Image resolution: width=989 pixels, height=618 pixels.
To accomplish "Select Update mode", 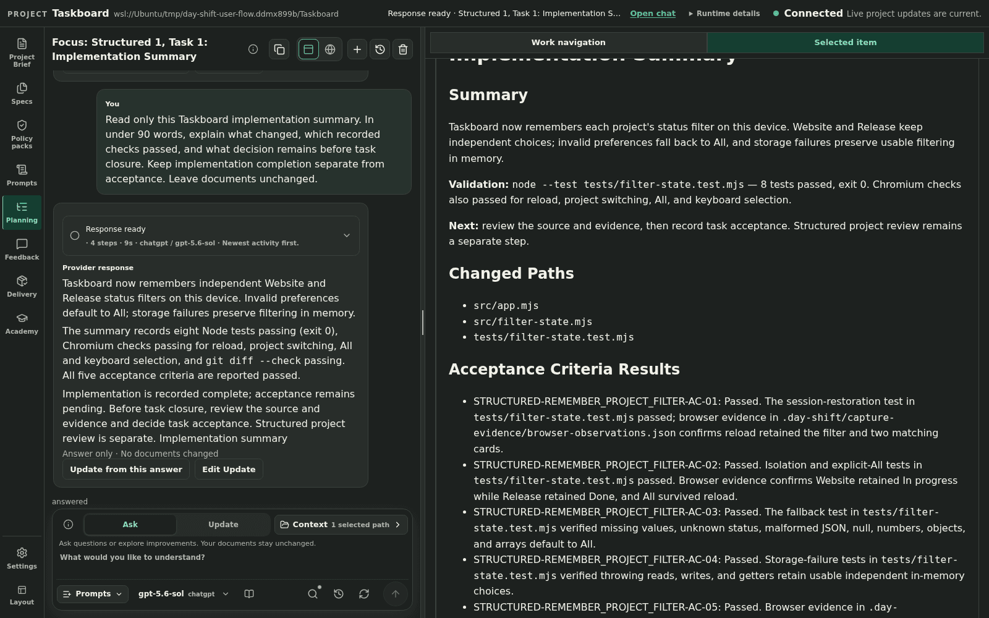I will coord(223,525).
